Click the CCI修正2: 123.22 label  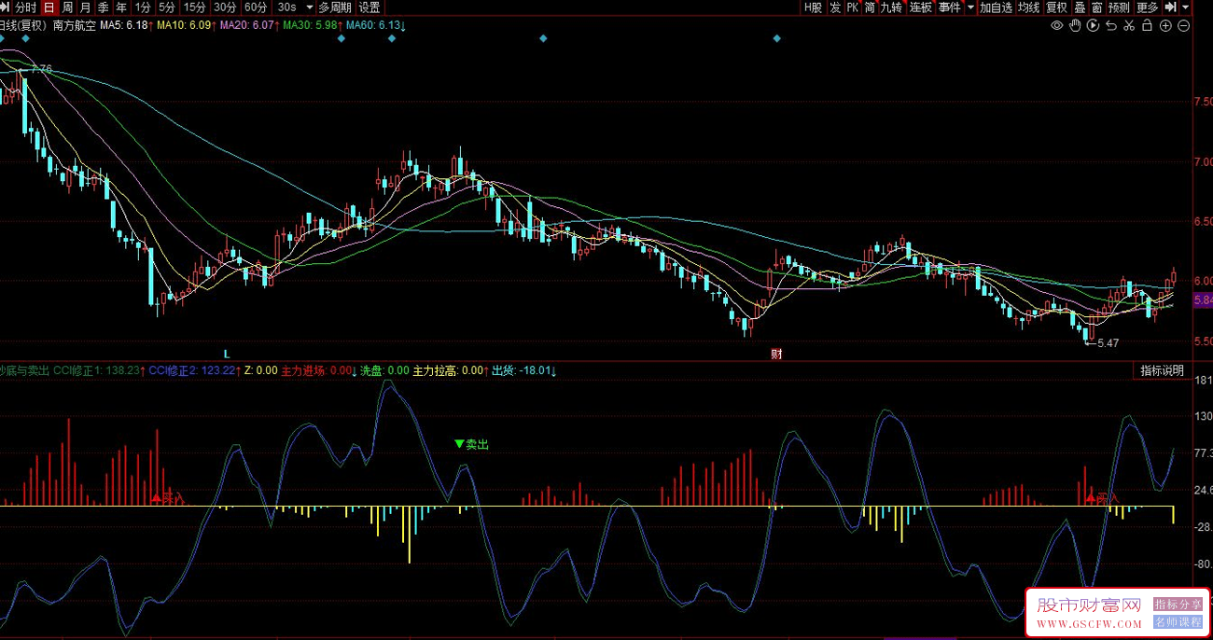tap(194, 370)
